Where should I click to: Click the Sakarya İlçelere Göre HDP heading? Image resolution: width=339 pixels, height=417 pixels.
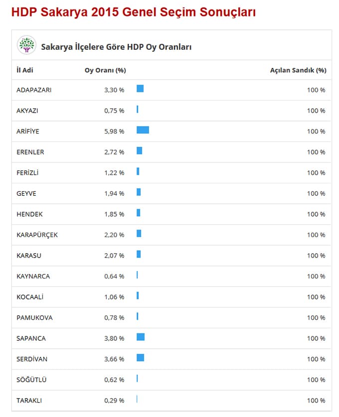pos(116,47)
